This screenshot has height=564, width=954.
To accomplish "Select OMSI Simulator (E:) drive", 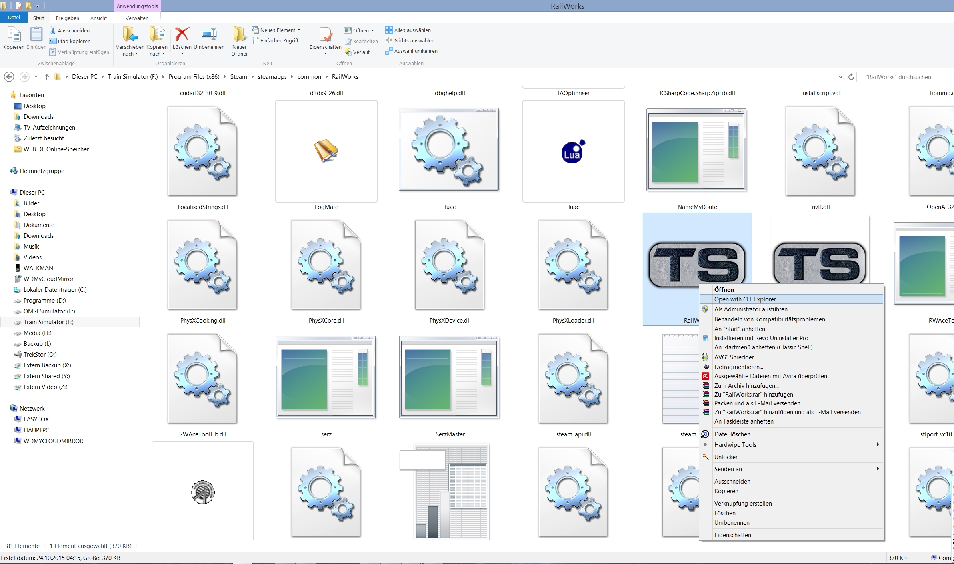I will pyautogui.click(x=49, y=311).
